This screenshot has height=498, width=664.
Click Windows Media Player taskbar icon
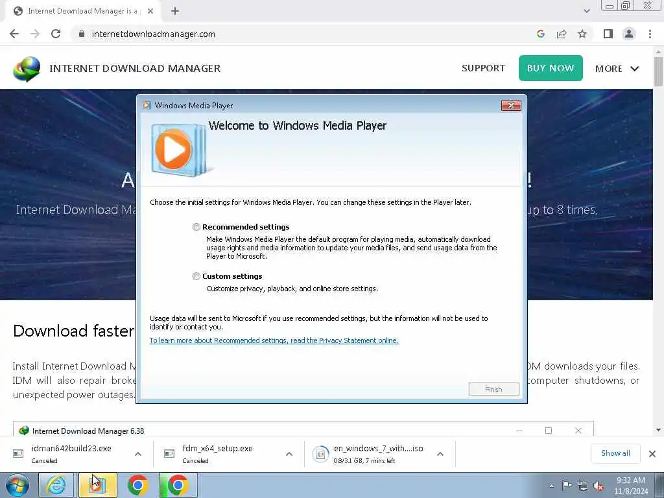(97, 485)
